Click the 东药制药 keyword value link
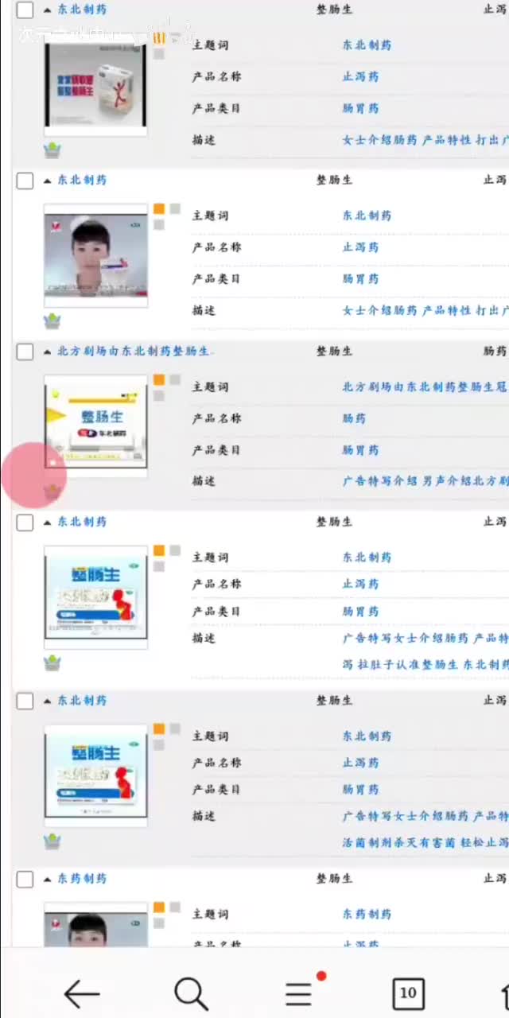 click(x=367, y=914)
